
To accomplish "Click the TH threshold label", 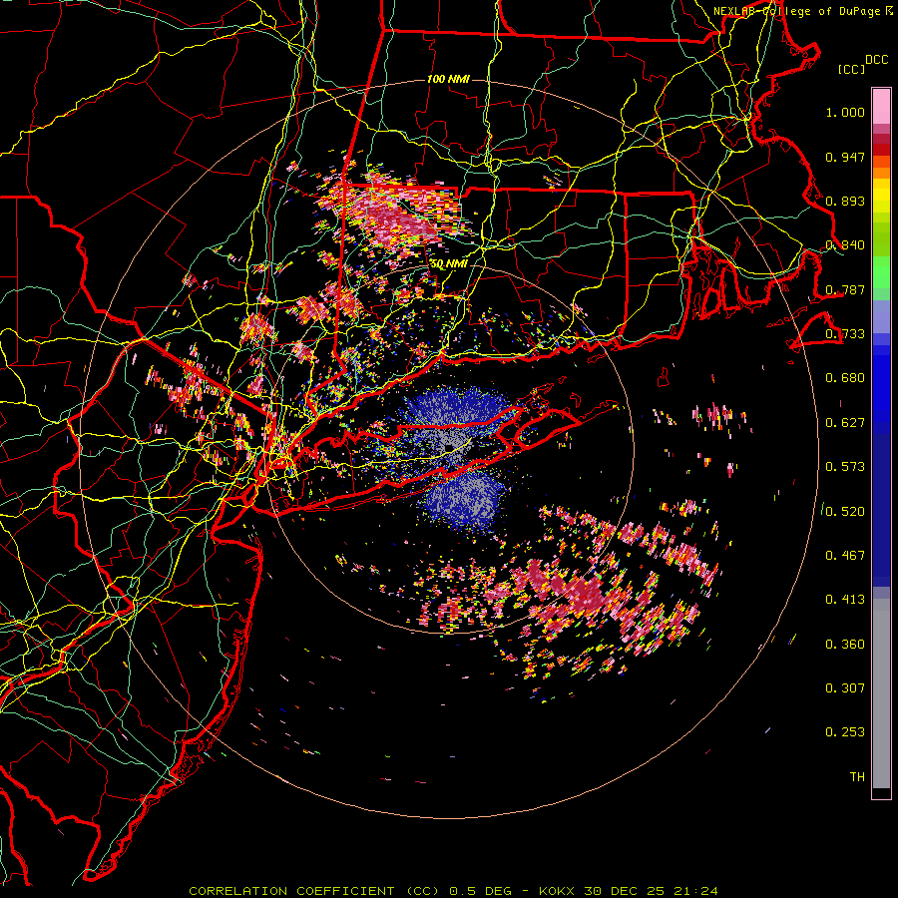I will (x=857, y=777).
